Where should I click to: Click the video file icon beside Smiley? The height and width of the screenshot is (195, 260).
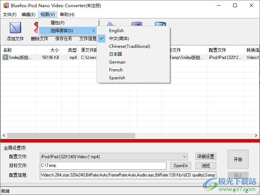(5, 57)
